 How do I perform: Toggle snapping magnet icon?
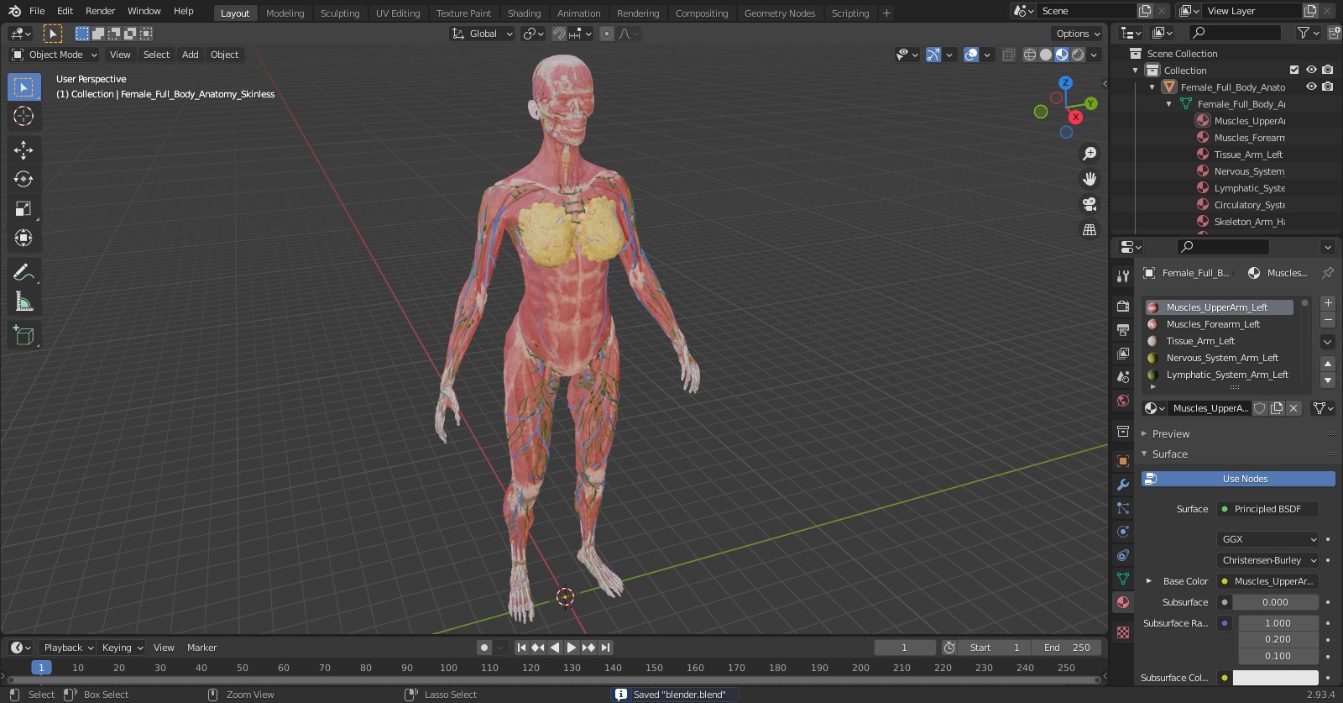click(559, 34)
